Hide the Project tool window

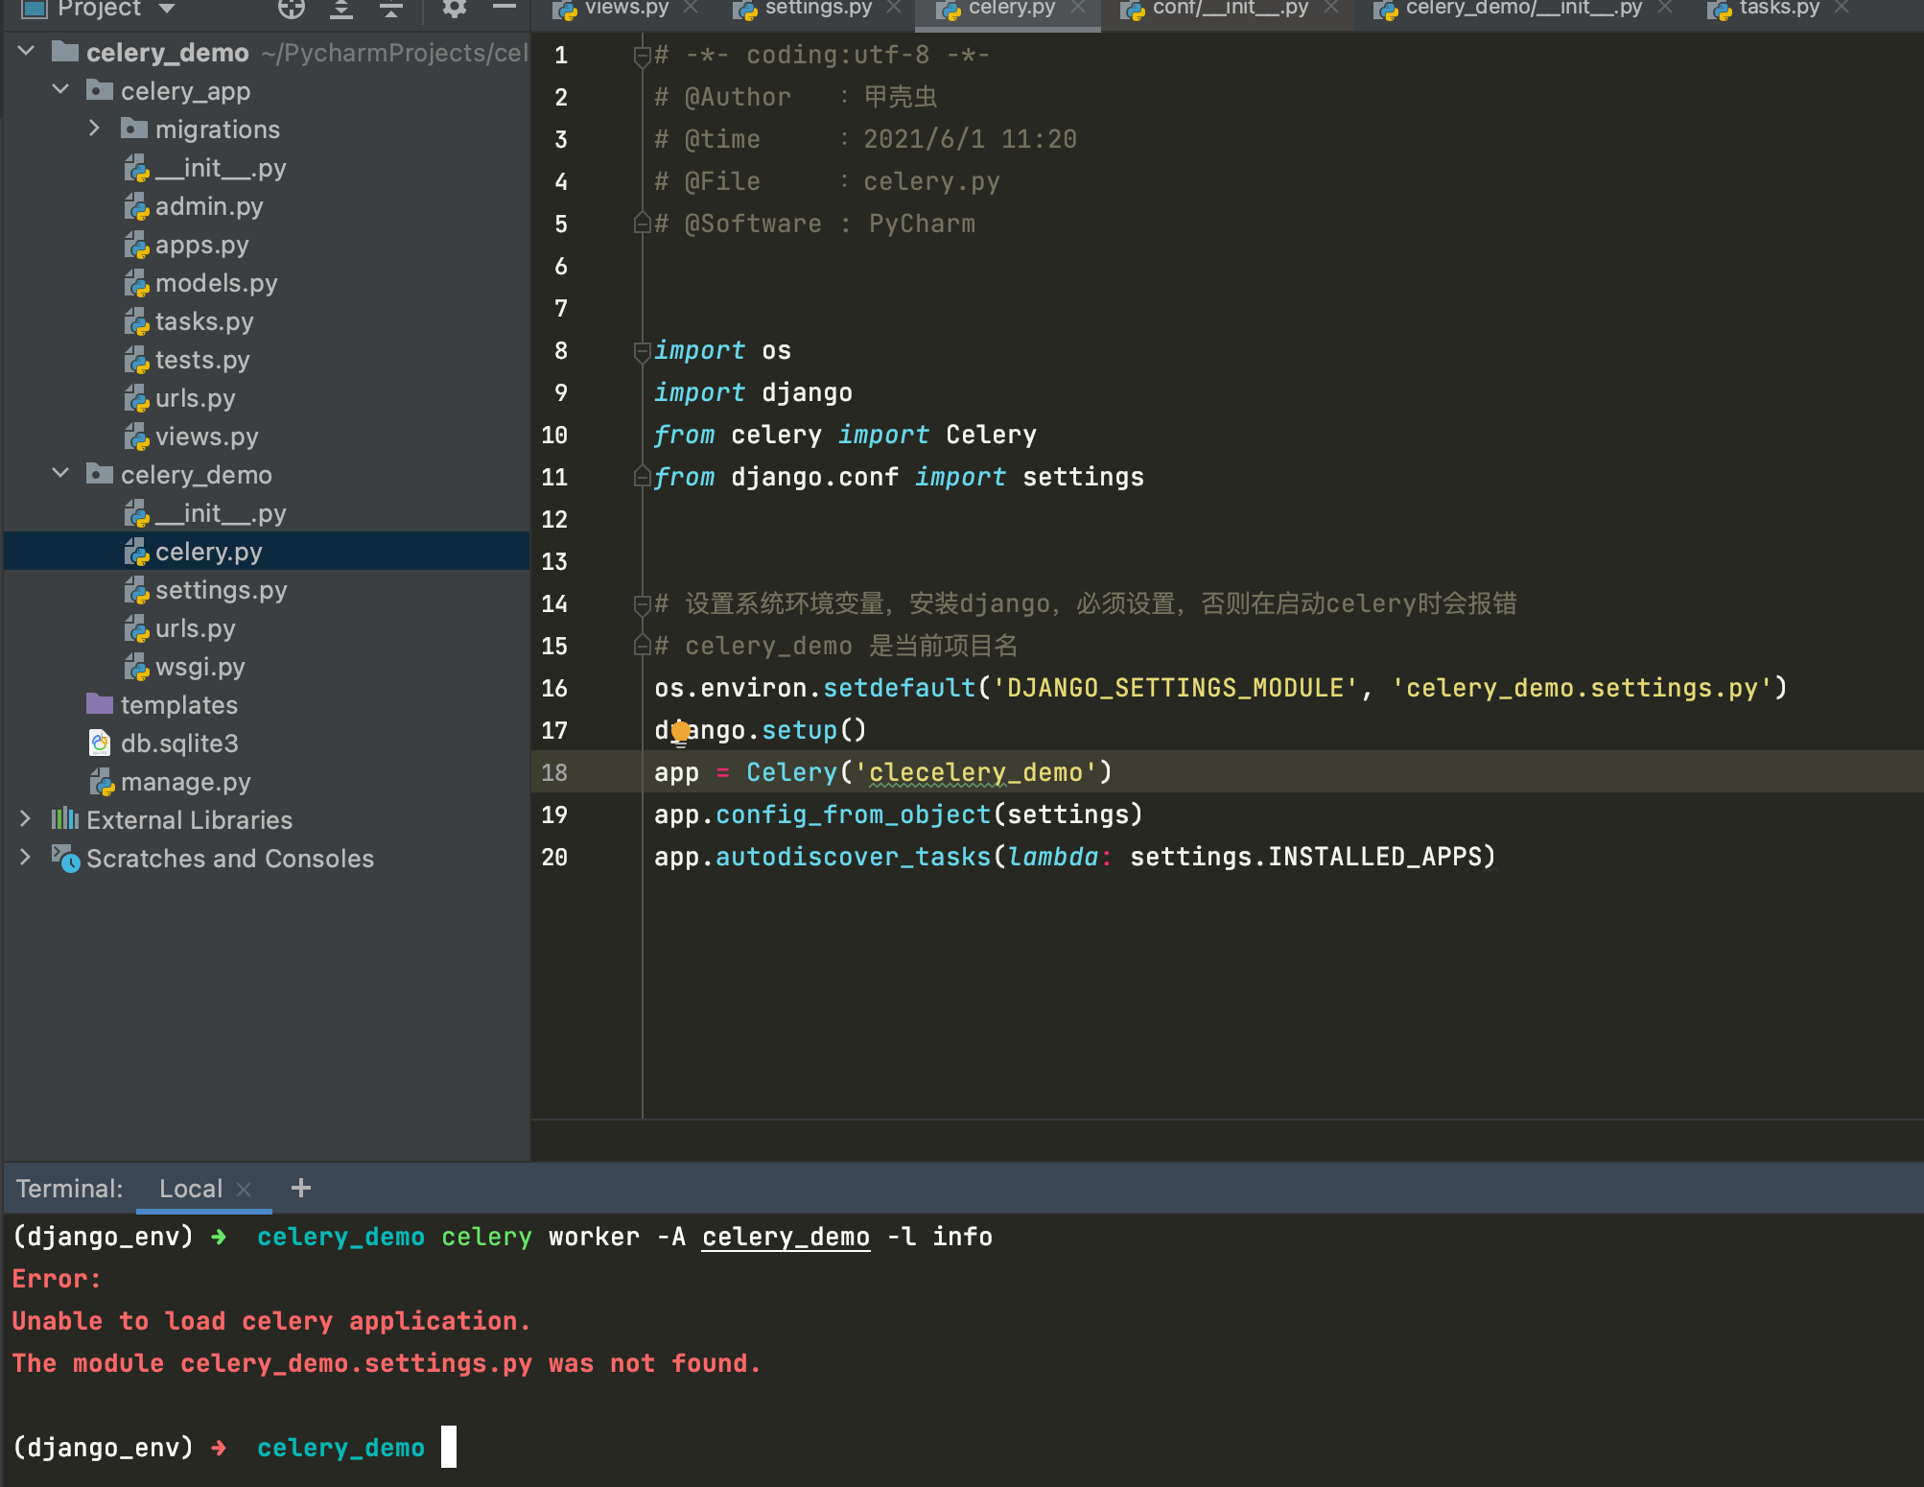[x=504, y=8]
